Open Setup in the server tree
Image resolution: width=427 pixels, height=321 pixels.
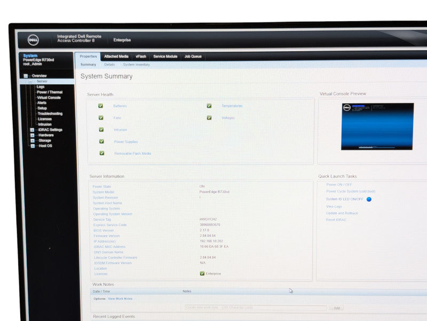click(x=42, y=108)
